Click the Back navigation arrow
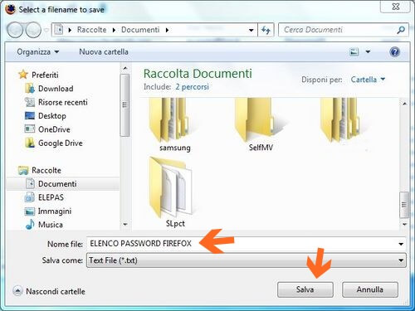The width and height of the screenshot is (415, 311). coord(15,30)
